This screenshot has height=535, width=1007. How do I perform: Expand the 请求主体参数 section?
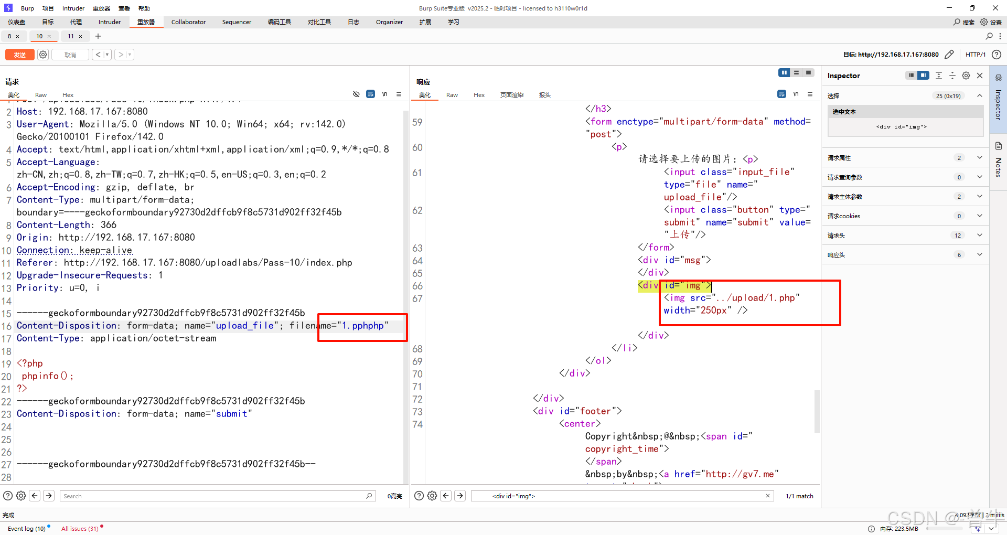[x=979, y=196]
